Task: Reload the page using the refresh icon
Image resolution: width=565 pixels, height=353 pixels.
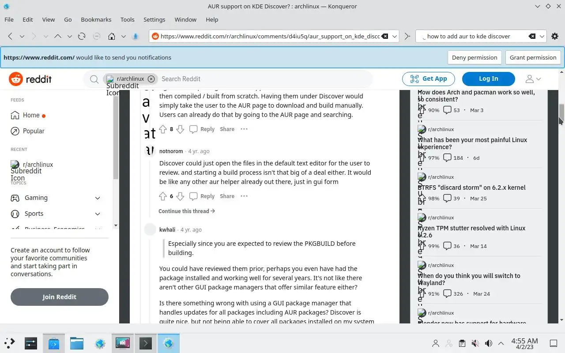Action: (82, 36)
